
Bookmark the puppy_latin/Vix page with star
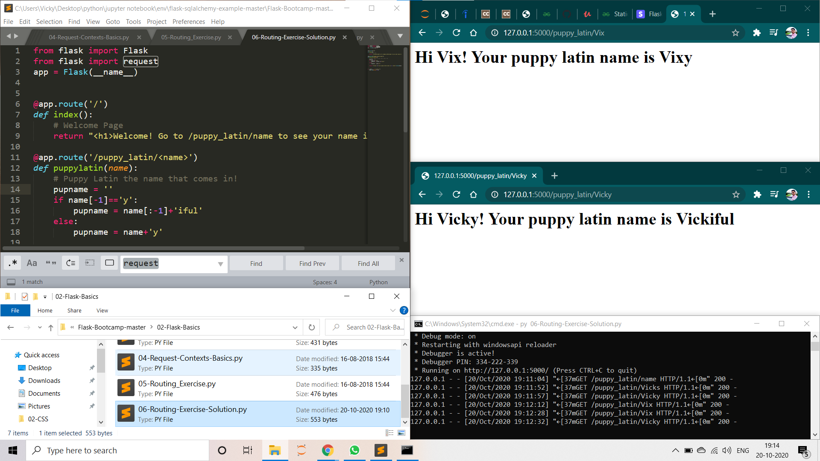tap(735, 33)
